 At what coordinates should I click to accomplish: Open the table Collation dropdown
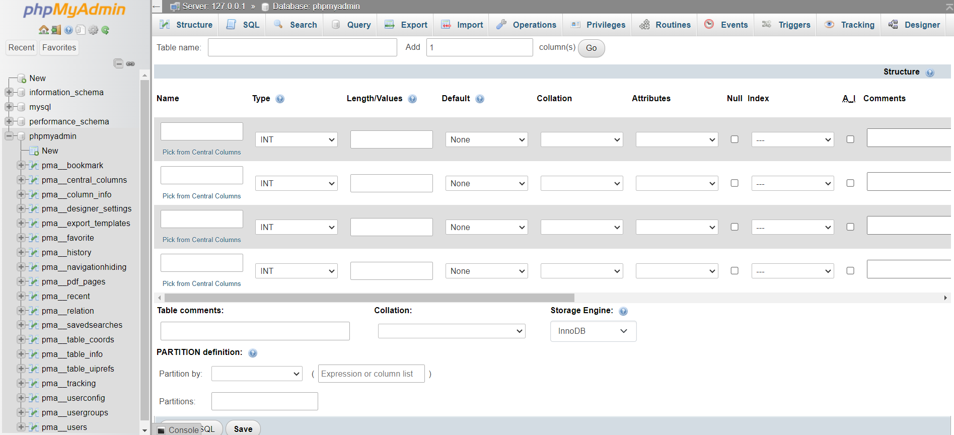click(452, 331)
